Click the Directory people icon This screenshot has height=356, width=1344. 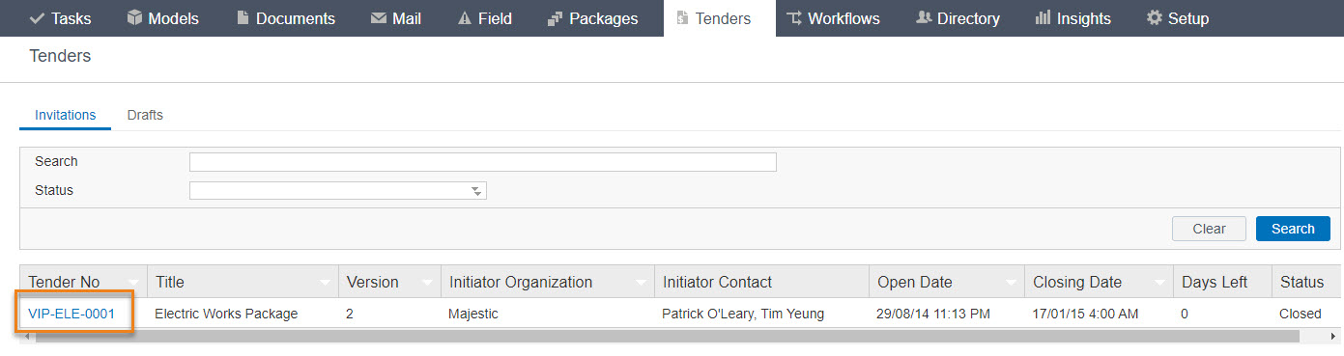(924, 18)
